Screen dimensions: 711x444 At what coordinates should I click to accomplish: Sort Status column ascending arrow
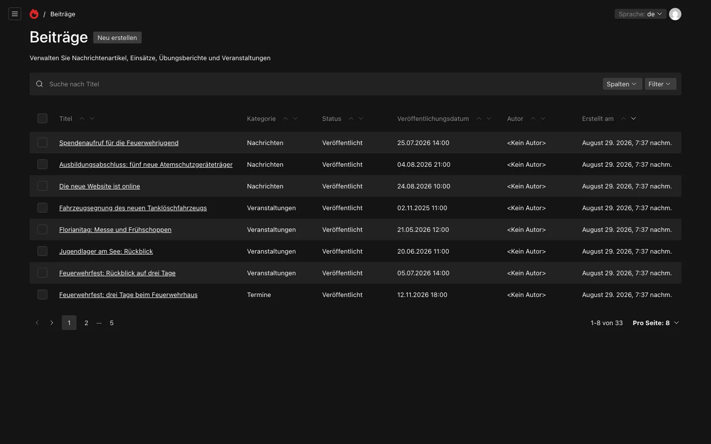pyautogui.click(x=351, y=118)
